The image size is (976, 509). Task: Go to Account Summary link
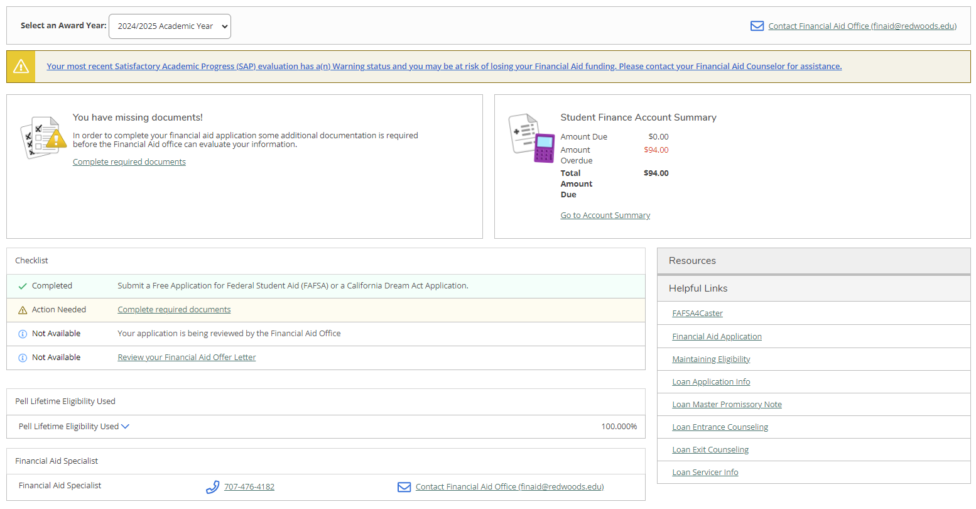coord(605,216)
